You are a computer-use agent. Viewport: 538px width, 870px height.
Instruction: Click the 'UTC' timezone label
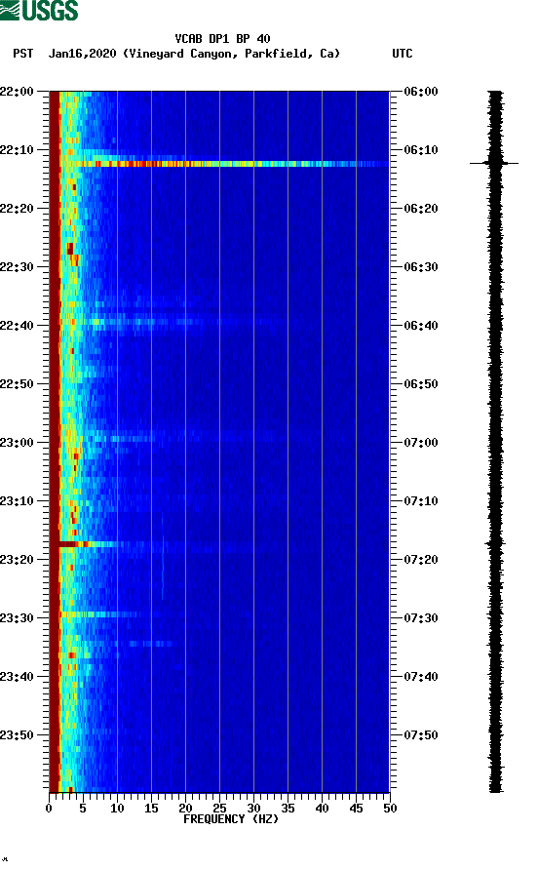[403, 54]
